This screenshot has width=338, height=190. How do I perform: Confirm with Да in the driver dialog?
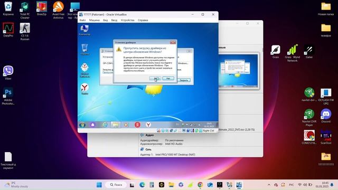[x=155, y=79]
